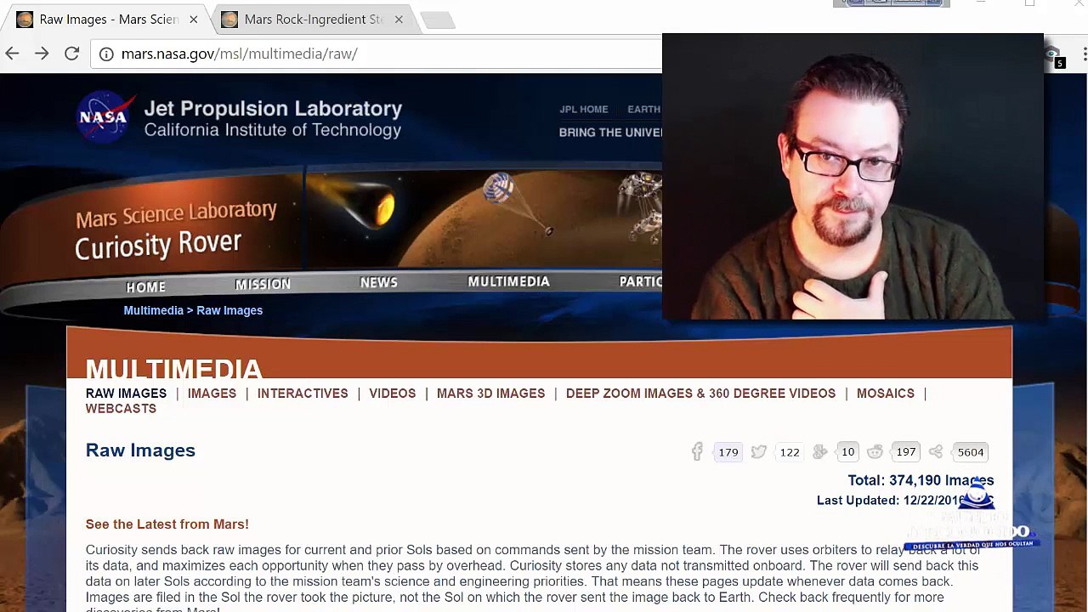Click 'Total: 374,190 Images' text
The height and width of the screenshot is (612, 1088).
tap(921, 480)
